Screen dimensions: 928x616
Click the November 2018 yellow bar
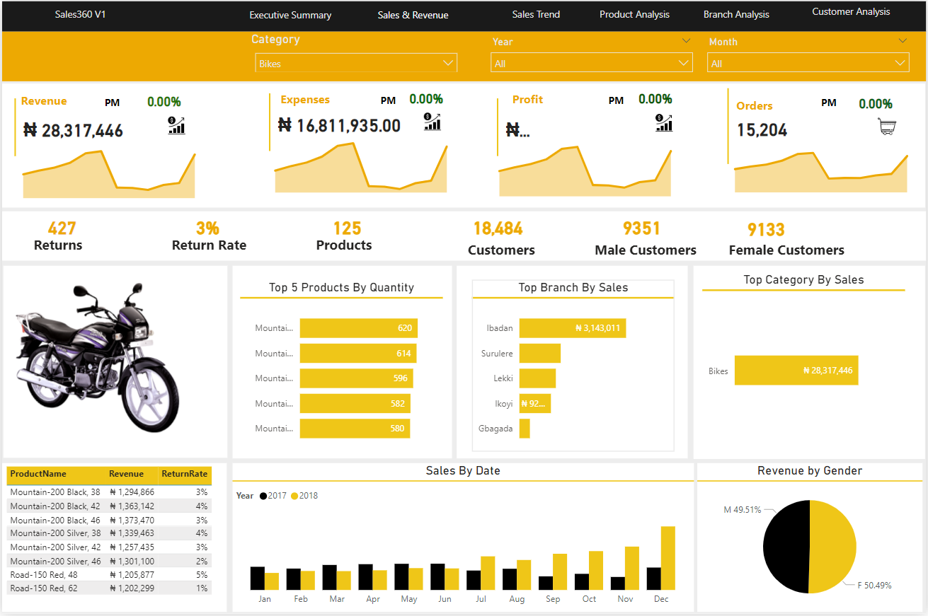632,569
